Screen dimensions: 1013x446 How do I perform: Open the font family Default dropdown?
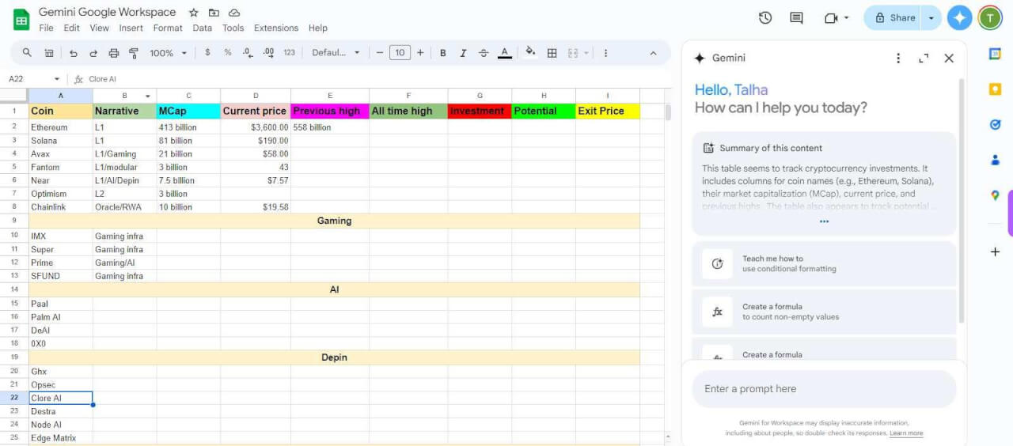pos(336,53)
